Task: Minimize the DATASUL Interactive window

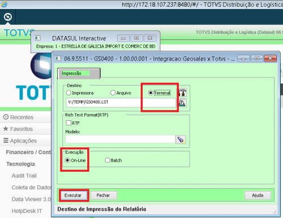Action: click(123, 38)
